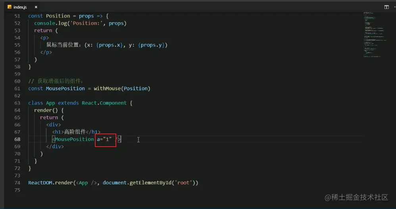Image resolution: width=396 pixels, height=209 pixels.
Task: Select the index.js editor tab
Action: click(x=22, y=7)
